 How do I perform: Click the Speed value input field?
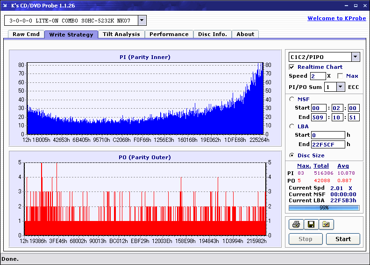point(318,76)
